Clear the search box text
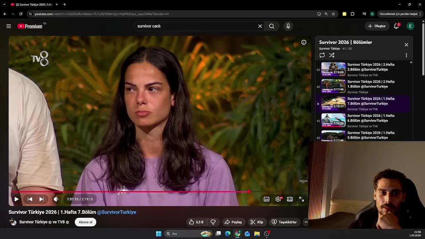 pos(260,26)
